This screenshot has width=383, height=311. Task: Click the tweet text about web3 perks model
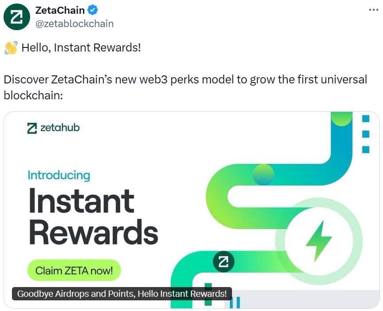186,87
